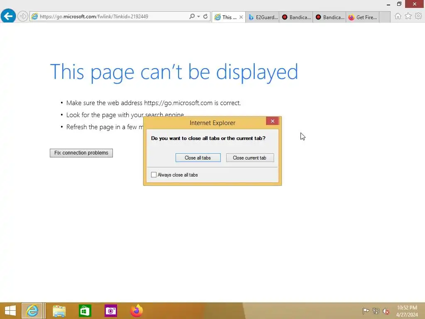The width and height of the screenshot is (425, 319).
Task: Click the 'Make sure the web address' line
Action: point(154,103)
